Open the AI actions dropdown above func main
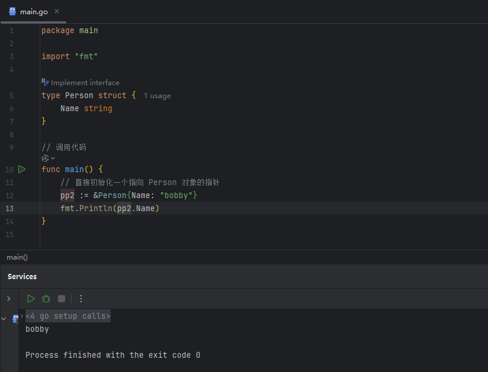Image resolution: width=488 pixels, height=372 pixels. 49,158
